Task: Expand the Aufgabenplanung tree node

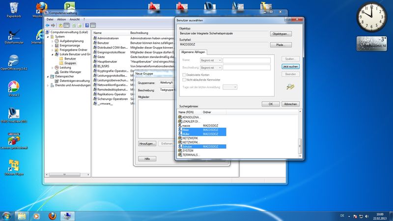Action: click(53, 41)
